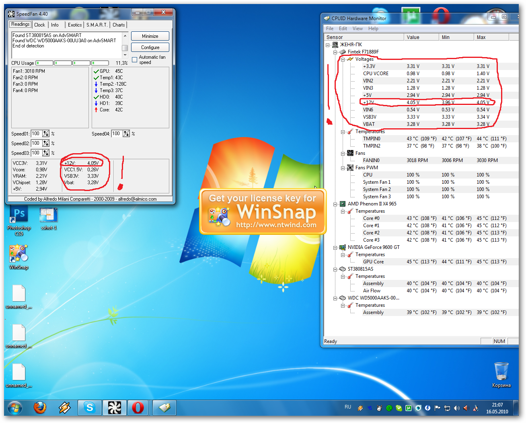The width and height of the screenshot is (526, 423).
Task: Select the Readings tab
Action: [x=20, y=25]
